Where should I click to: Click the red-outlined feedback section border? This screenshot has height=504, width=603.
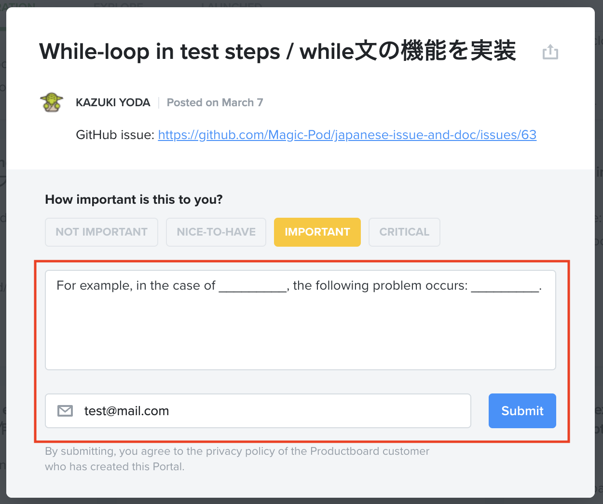300,261
